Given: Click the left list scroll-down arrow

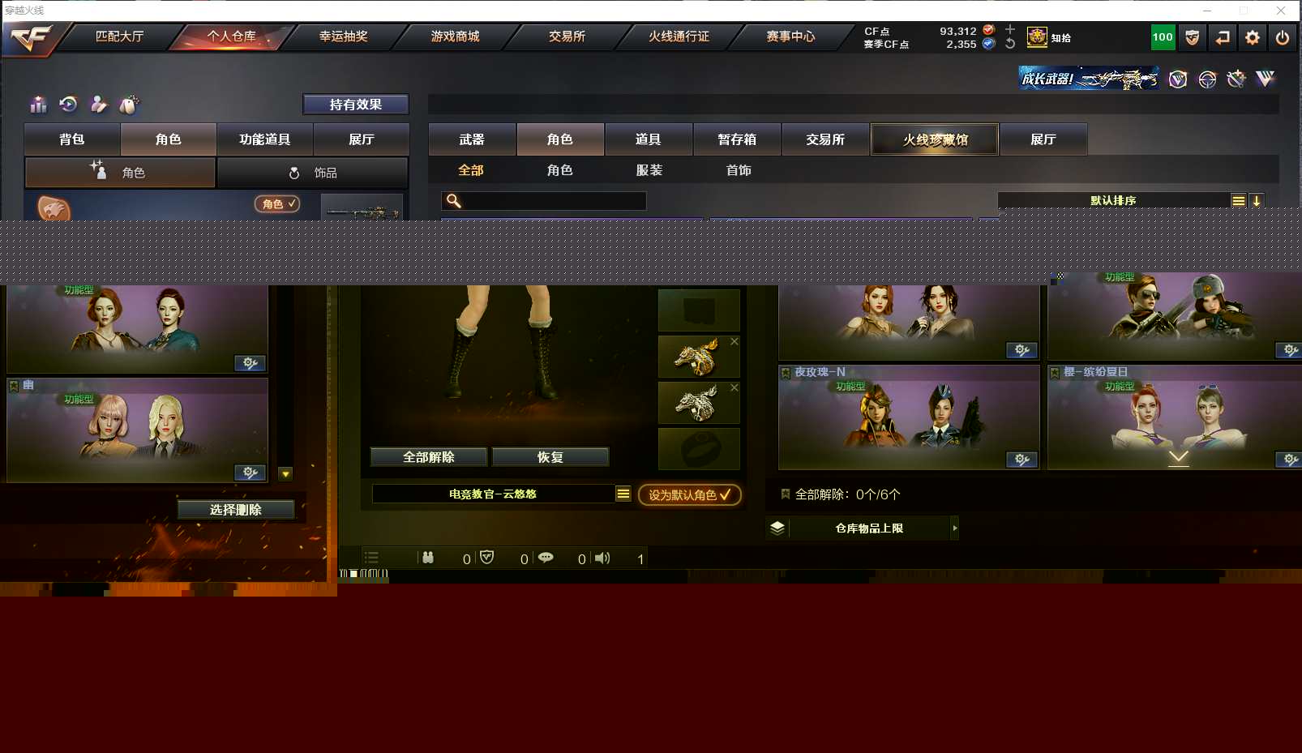Looking at the screenshot, I should tap(285, 474).
